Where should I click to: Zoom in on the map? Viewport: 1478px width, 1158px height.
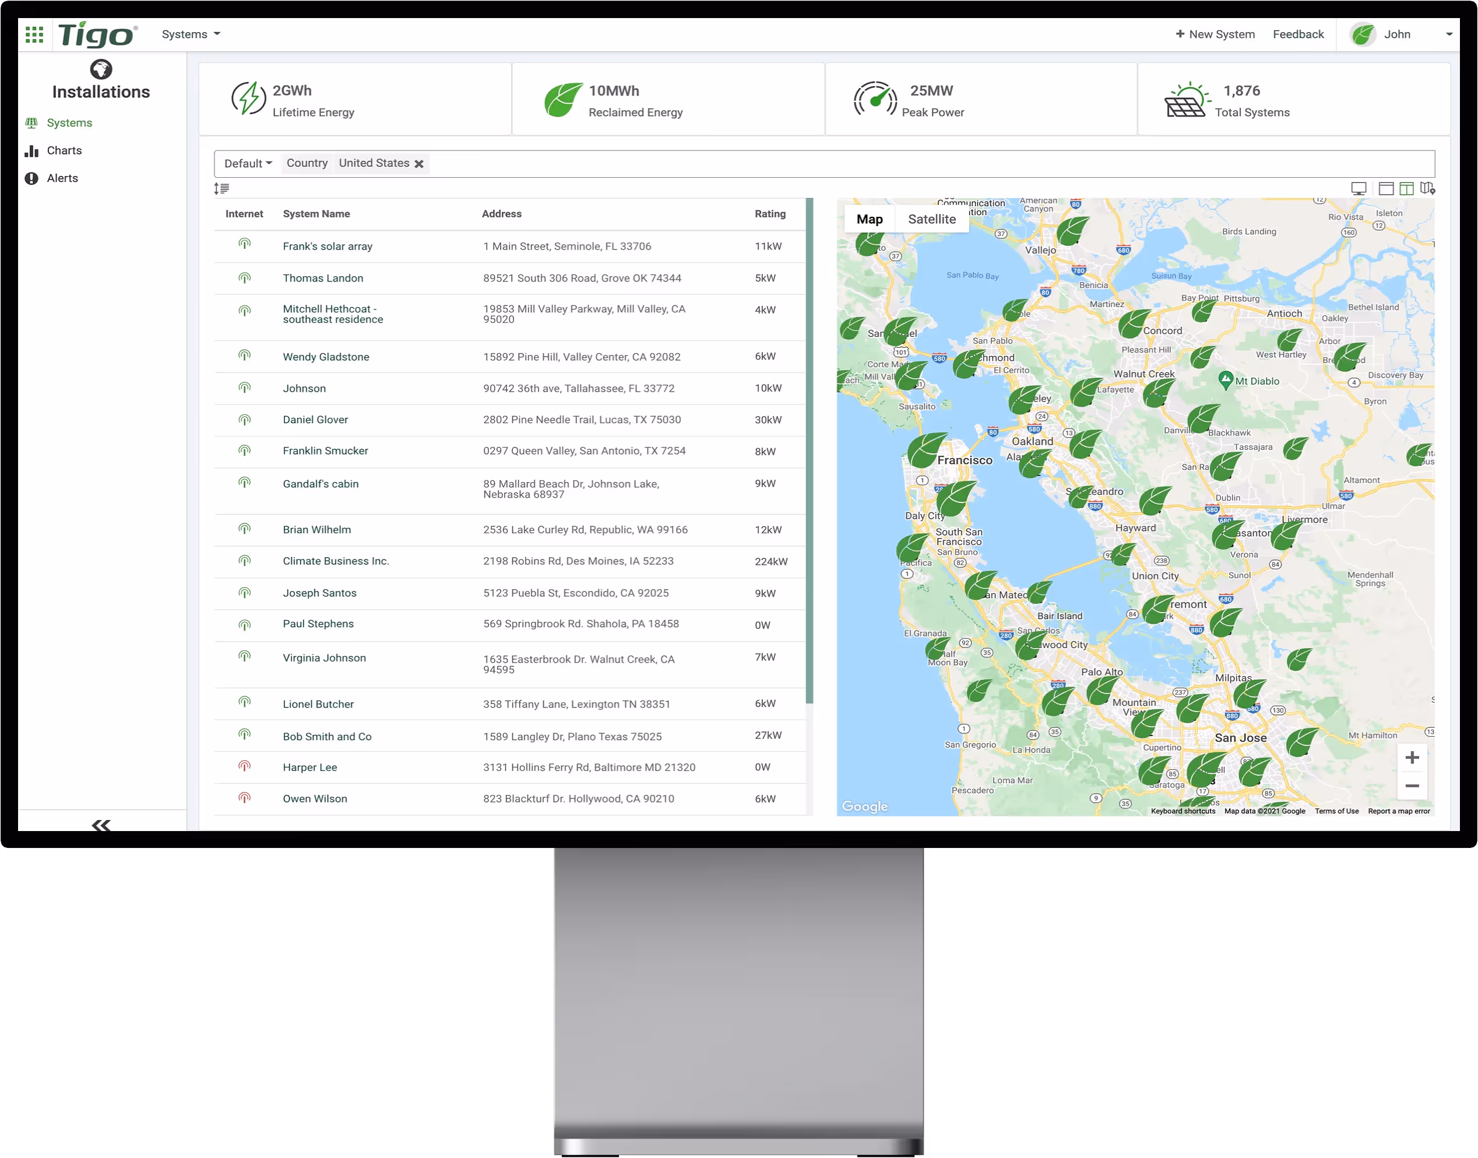[x=1412, y=758]
